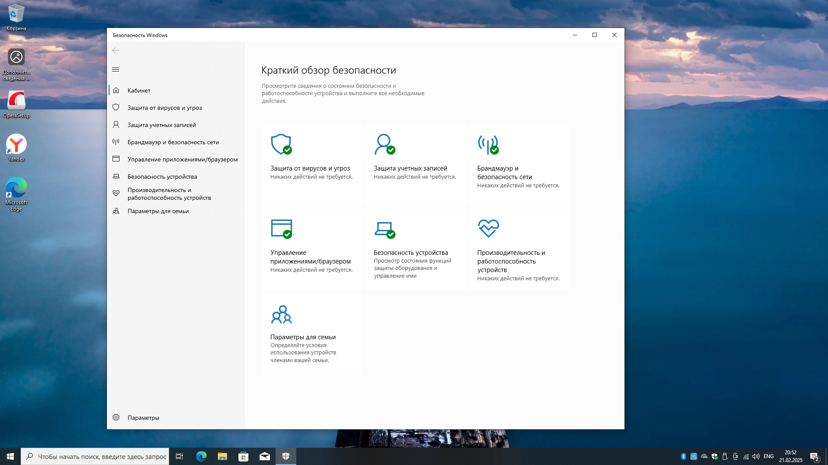Click Защита учетных записей tile title
Image resolution: width=828 pixels, height=465 pixels.
410,168
